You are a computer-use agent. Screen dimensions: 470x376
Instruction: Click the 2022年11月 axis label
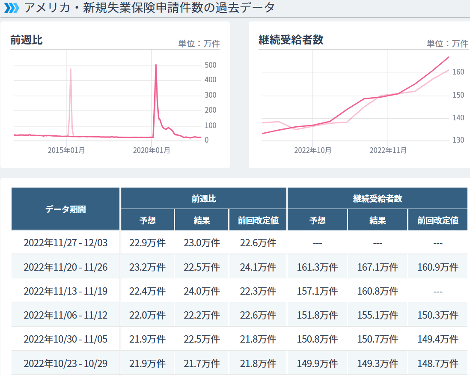coord(388,150)
